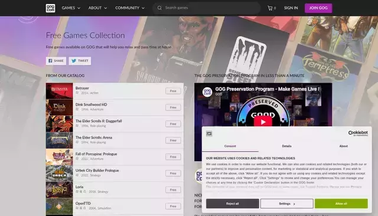Open the Betrayer title link
The height and width of the screenshot is (216, 378).
(82, 88)
